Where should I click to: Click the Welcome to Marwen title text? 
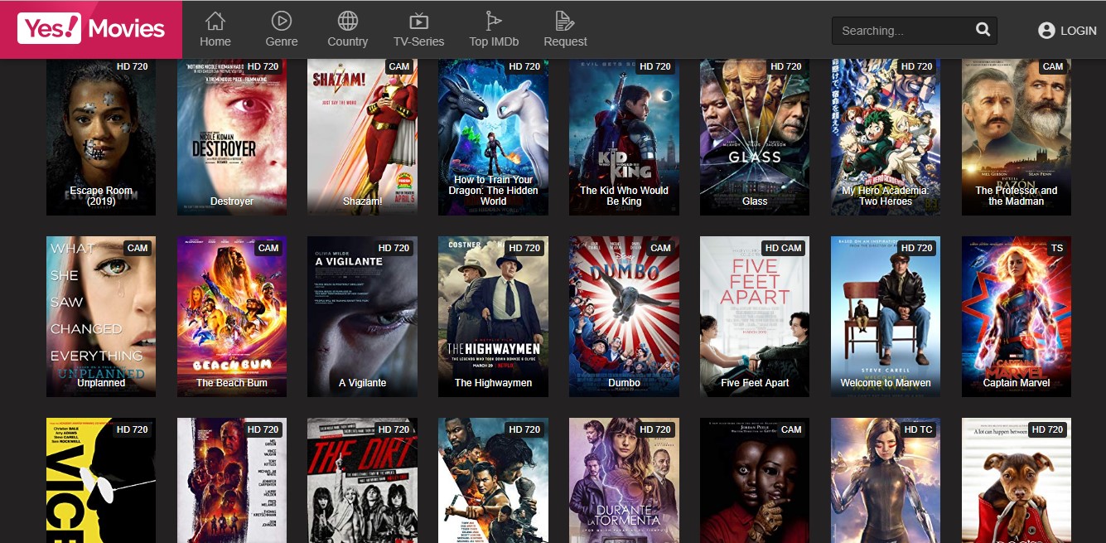tap(886, 383)
